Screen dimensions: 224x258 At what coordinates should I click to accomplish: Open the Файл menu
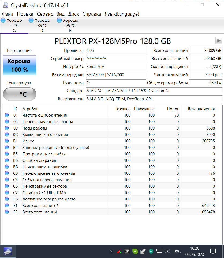tap(8, 14)
